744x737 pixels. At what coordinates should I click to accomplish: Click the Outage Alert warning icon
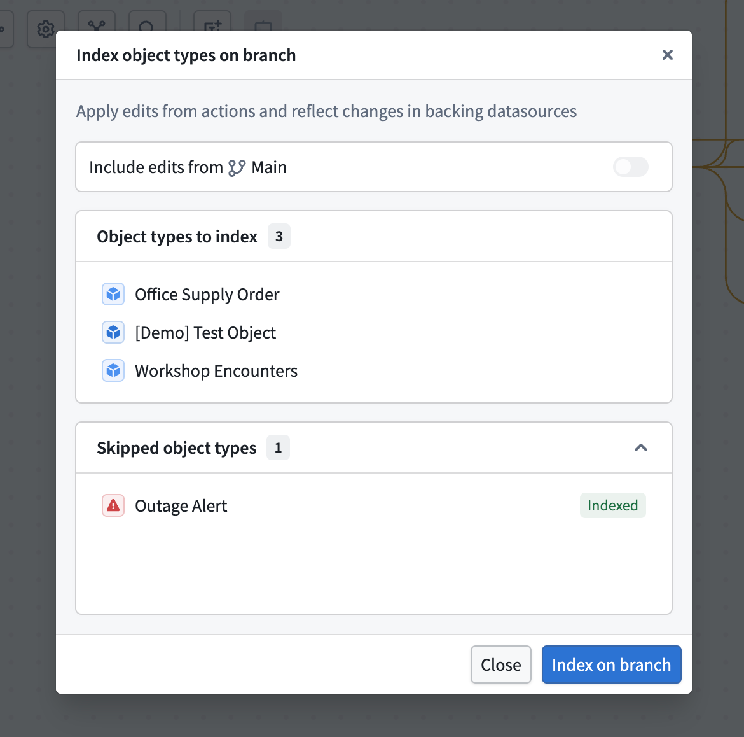(113, 505)
